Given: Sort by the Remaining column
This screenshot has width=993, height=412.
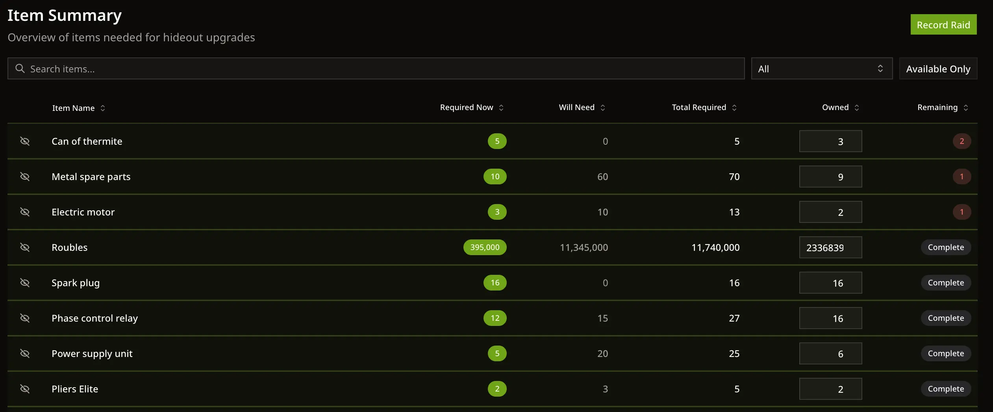Looking at the screenshot, I should (941, 107).
